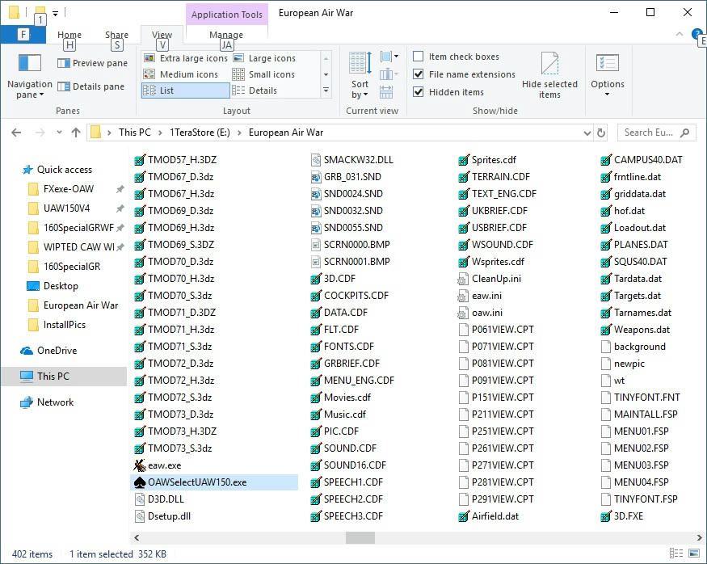
Task: Click Hide selected items button
Action: click(x=549, y=75)
